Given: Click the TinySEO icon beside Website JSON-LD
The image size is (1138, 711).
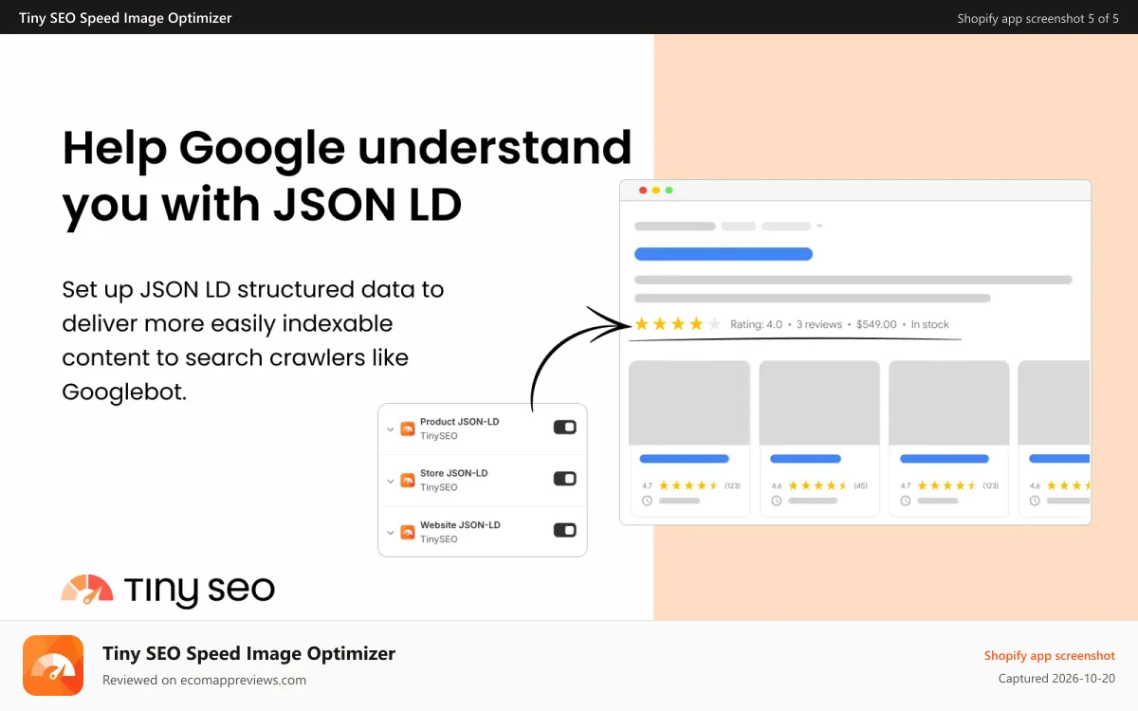Looking at the screenshot, I should pyautogui.click(x=408, y=531).
